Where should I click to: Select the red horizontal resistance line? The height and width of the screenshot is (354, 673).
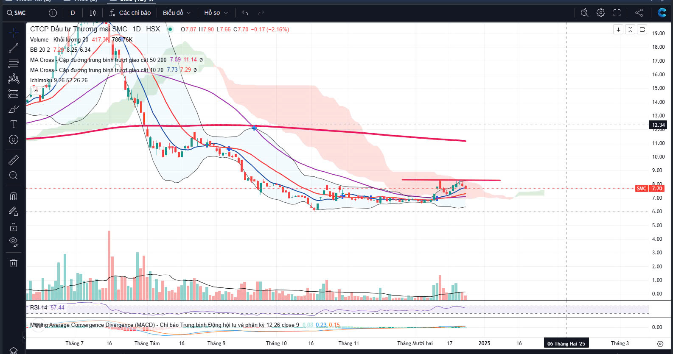[451, 180]
